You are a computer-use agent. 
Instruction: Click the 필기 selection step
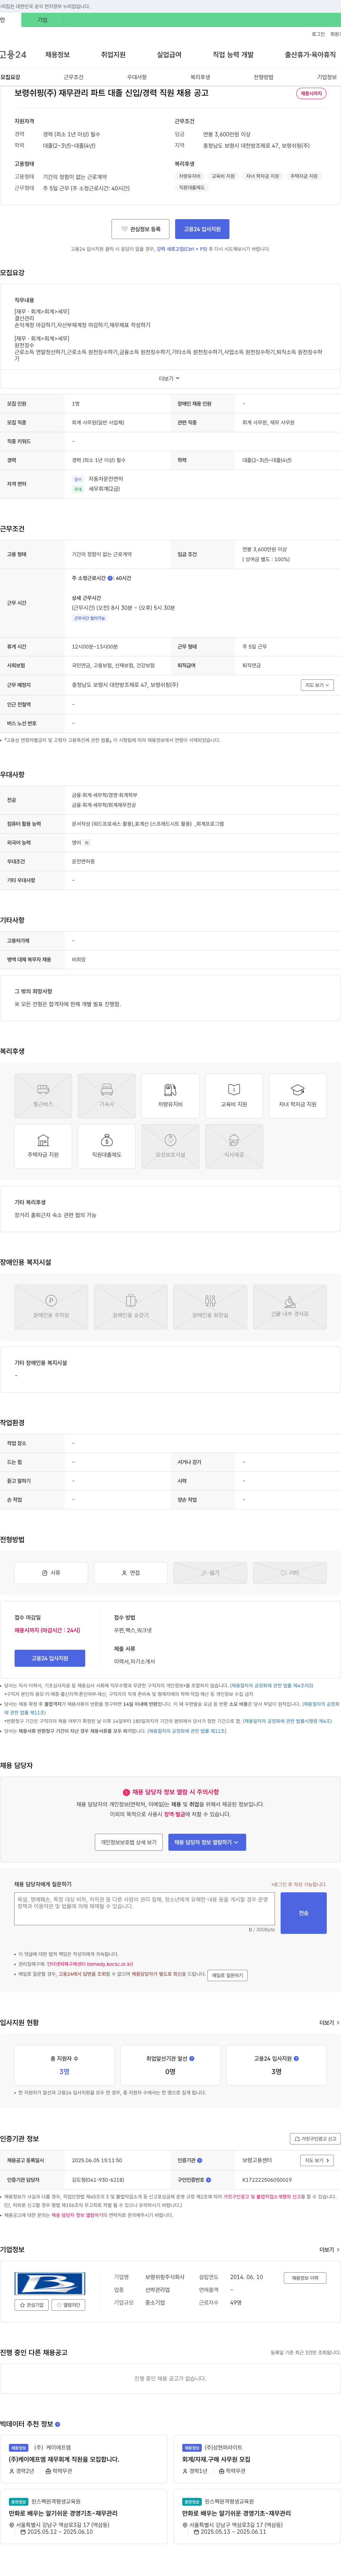pyautogui.click(x=210, y=1573)
